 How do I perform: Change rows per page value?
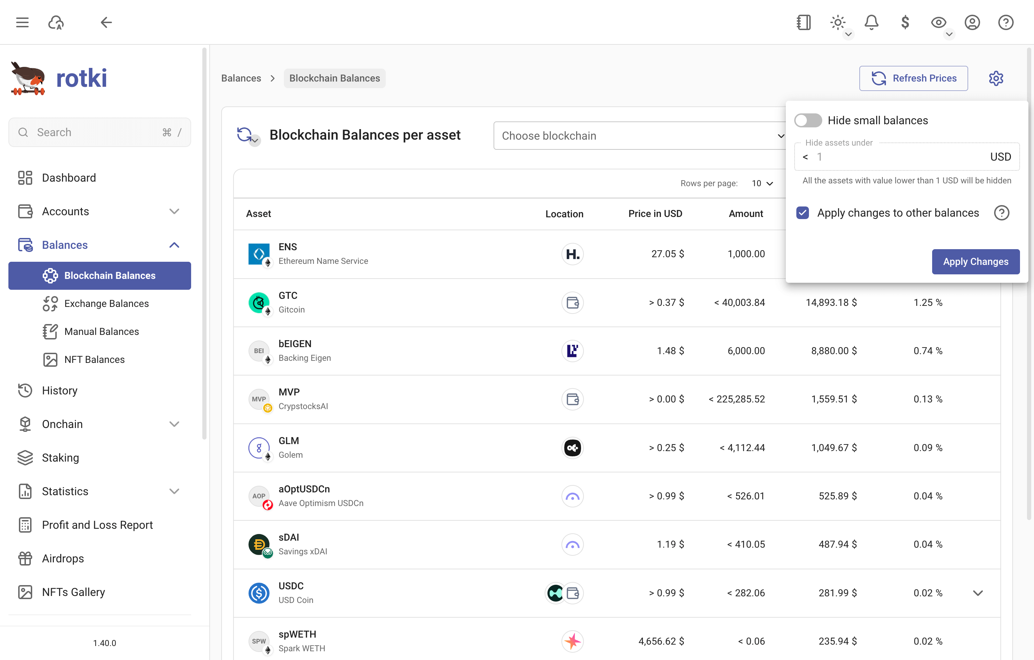(x=762, y=183)
